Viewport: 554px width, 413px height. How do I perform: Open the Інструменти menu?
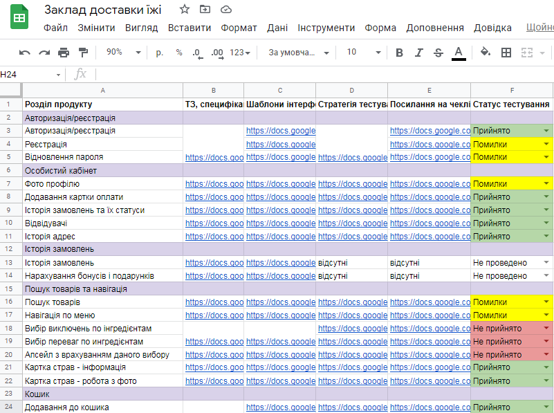coord(326,28)
